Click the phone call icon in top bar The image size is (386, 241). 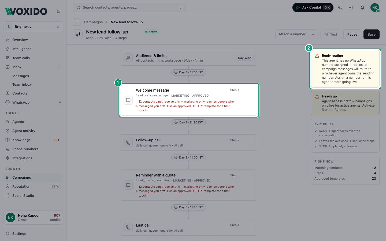click(x=340, y=7)
